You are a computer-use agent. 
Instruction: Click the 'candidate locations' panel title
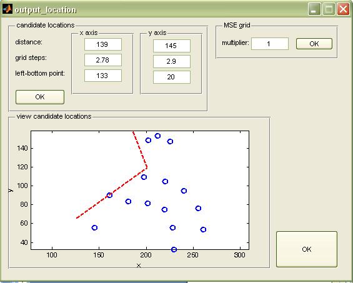point(46,25)
